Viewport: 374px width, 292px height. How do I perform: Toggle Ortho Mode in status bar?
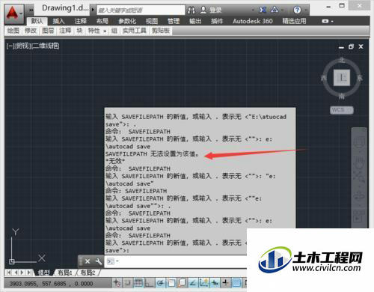(x=149, y=283)
